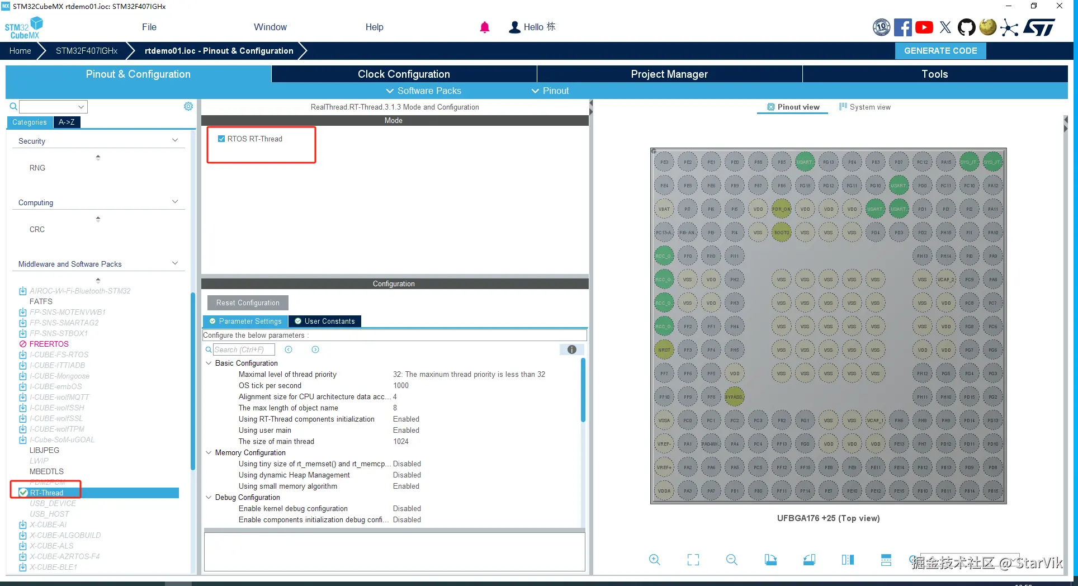Image resolution: width=1078 pixels, height=586 pixels.
Task: Go to next parameter search result
Action: point(315,349)
